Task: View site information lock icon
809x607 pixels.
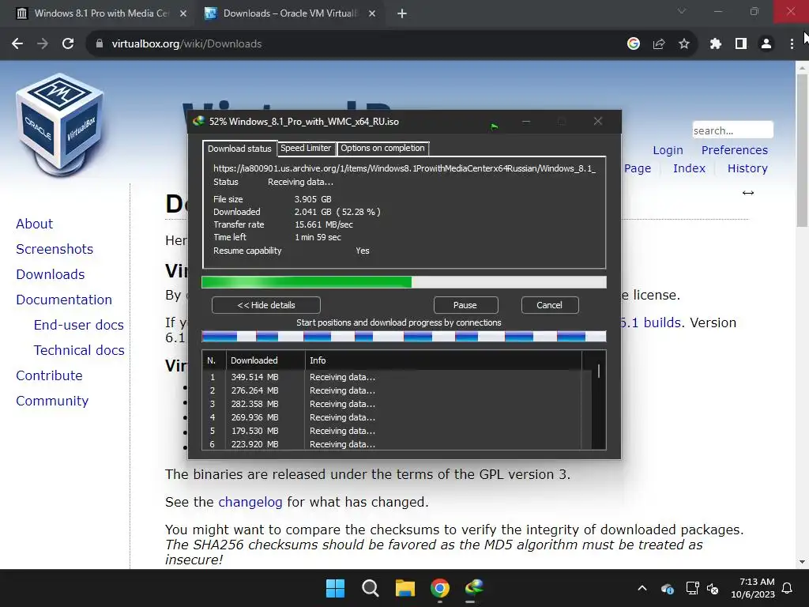Action: (x=100, y=44)
